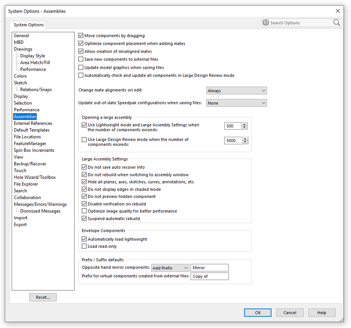Screen dimensions: 351x328
Task: Click the Copy of prefix text field
Action: (209, 276)
